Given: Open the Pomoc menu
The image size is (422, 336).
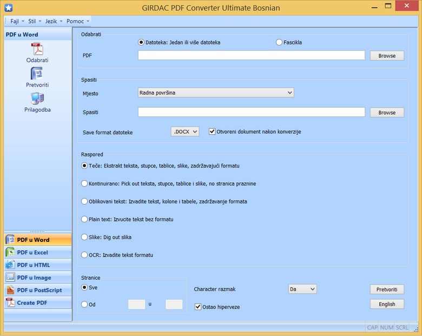Looking at the screenshot, I should 77,21.
